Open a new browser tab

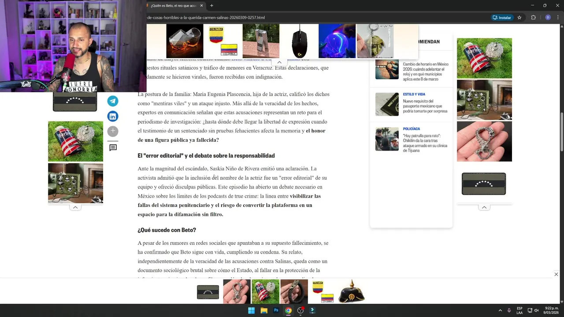211,6
